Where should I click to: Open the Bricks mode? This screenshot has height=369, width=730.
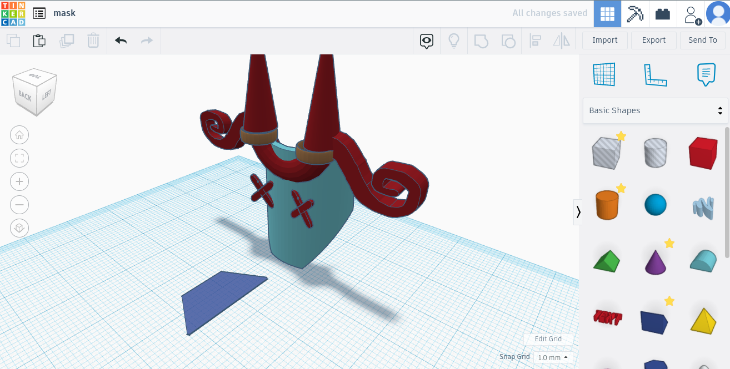pyautogui.click(x=663, y=14)
